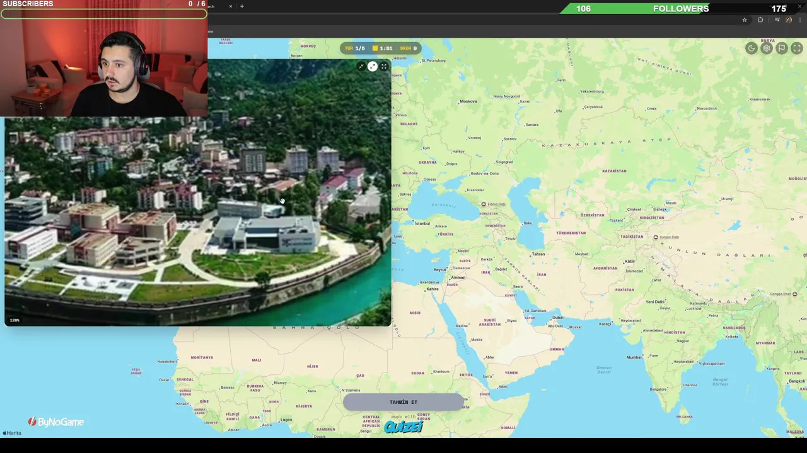
Task: Click the Tahran city label
Action: tap(538, 254)
